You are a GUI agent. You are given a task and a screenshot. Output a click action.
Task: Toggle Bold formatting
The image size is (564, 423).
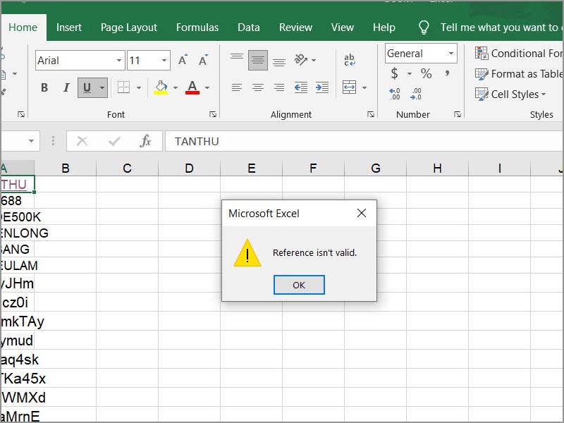(44, 88)
